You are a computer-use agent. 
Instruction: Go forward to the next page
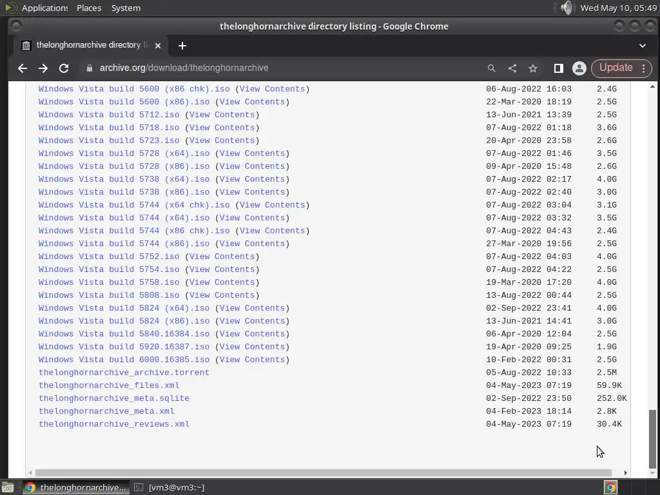click(43, 68)
